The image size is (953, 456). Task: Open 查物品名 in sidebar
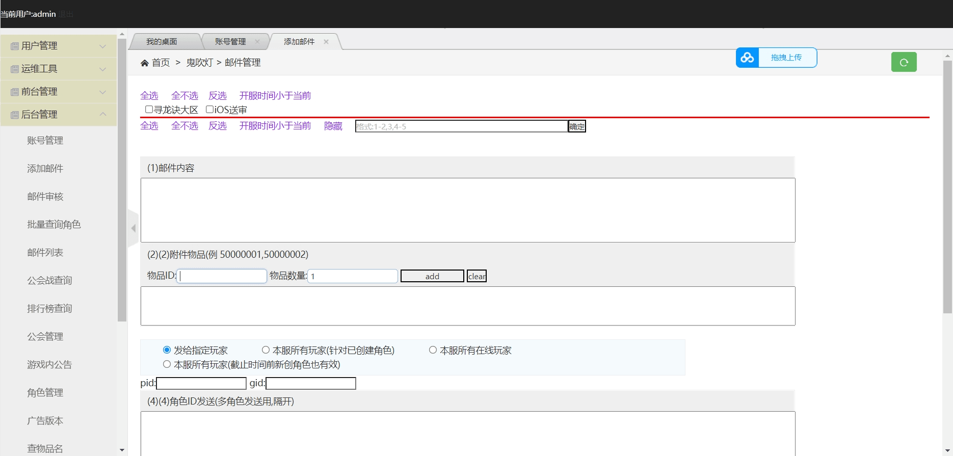click(x=45, y=449)
